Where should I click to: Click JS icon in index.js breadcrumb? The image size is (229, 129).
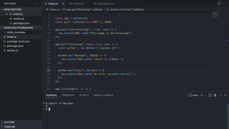[x=47, y=10]
